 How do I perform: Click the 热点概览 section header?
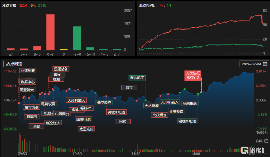point(14,64)
